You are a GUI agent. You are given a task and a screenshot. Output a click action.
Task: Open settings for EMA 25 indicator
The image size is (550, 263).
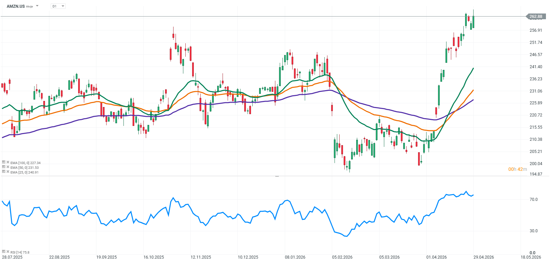point(4,172)
